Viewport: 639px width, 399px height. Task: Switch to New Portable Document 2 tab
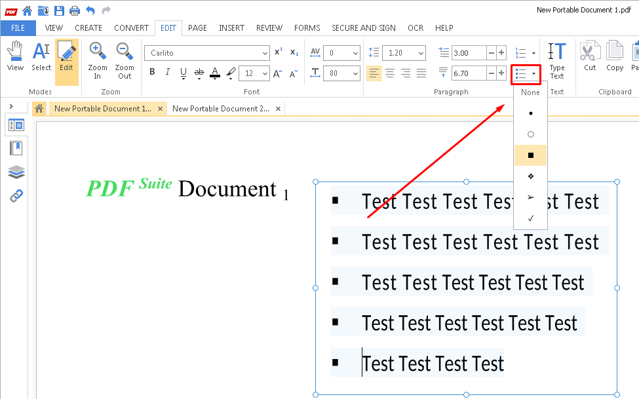[x=220, y=109]
